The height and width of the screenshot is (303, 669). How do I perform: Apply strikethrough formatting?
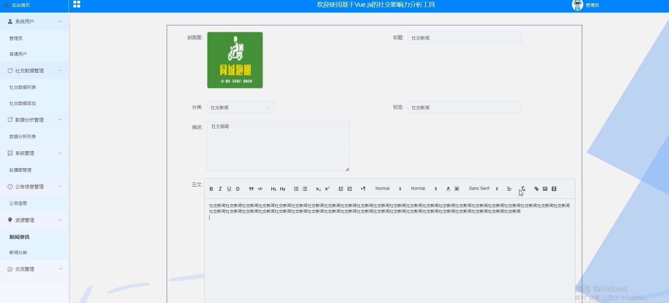(238, 189)
